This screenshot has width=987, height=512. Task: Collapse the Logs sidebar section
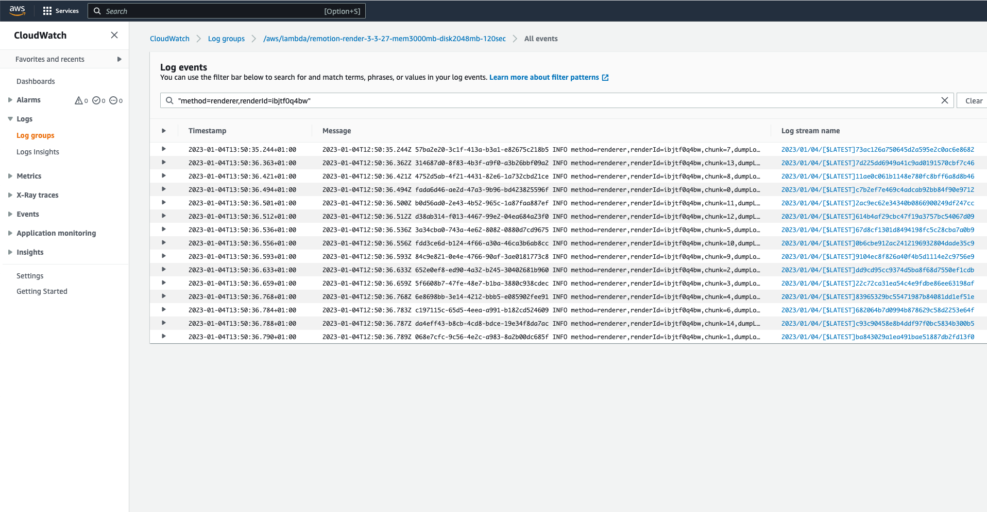(x=10, y=119)
